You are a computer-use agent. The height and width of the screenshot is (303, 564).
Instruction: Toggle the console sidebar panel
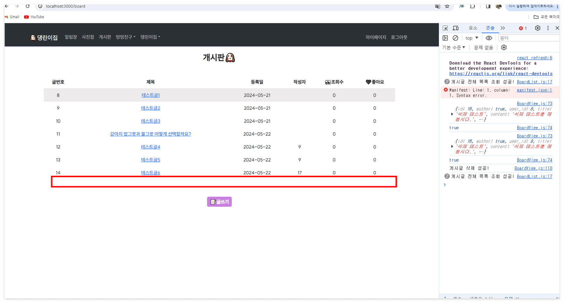click(x=445, y=38)
